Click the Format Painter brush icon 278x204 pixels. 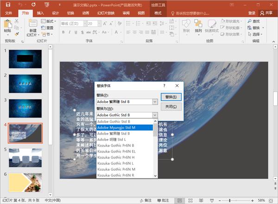click(17, 34)
